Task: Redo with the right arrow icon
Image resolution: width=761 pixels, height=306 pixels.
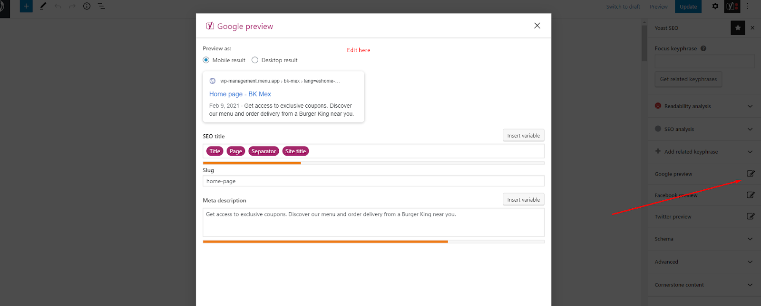Action: [x=72, y=6]
